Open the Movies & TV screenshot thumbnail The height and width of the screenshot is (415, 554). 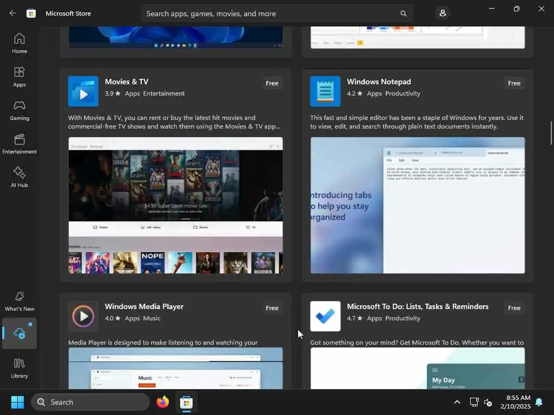coord(176,205)
